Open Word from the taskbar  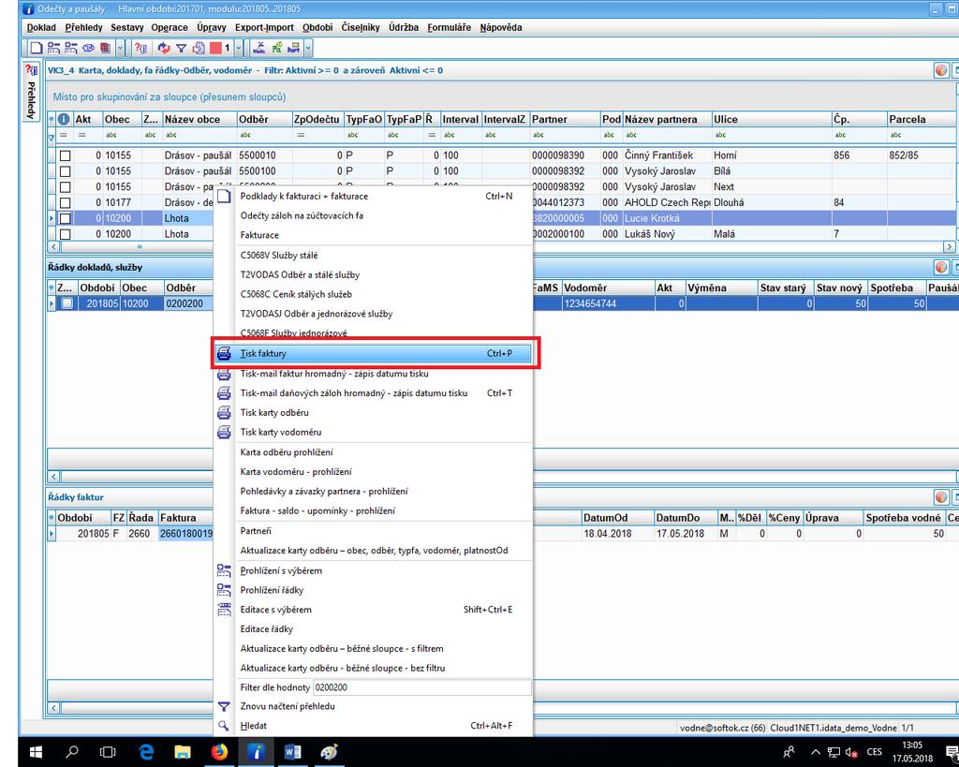(x=293, y=752)
